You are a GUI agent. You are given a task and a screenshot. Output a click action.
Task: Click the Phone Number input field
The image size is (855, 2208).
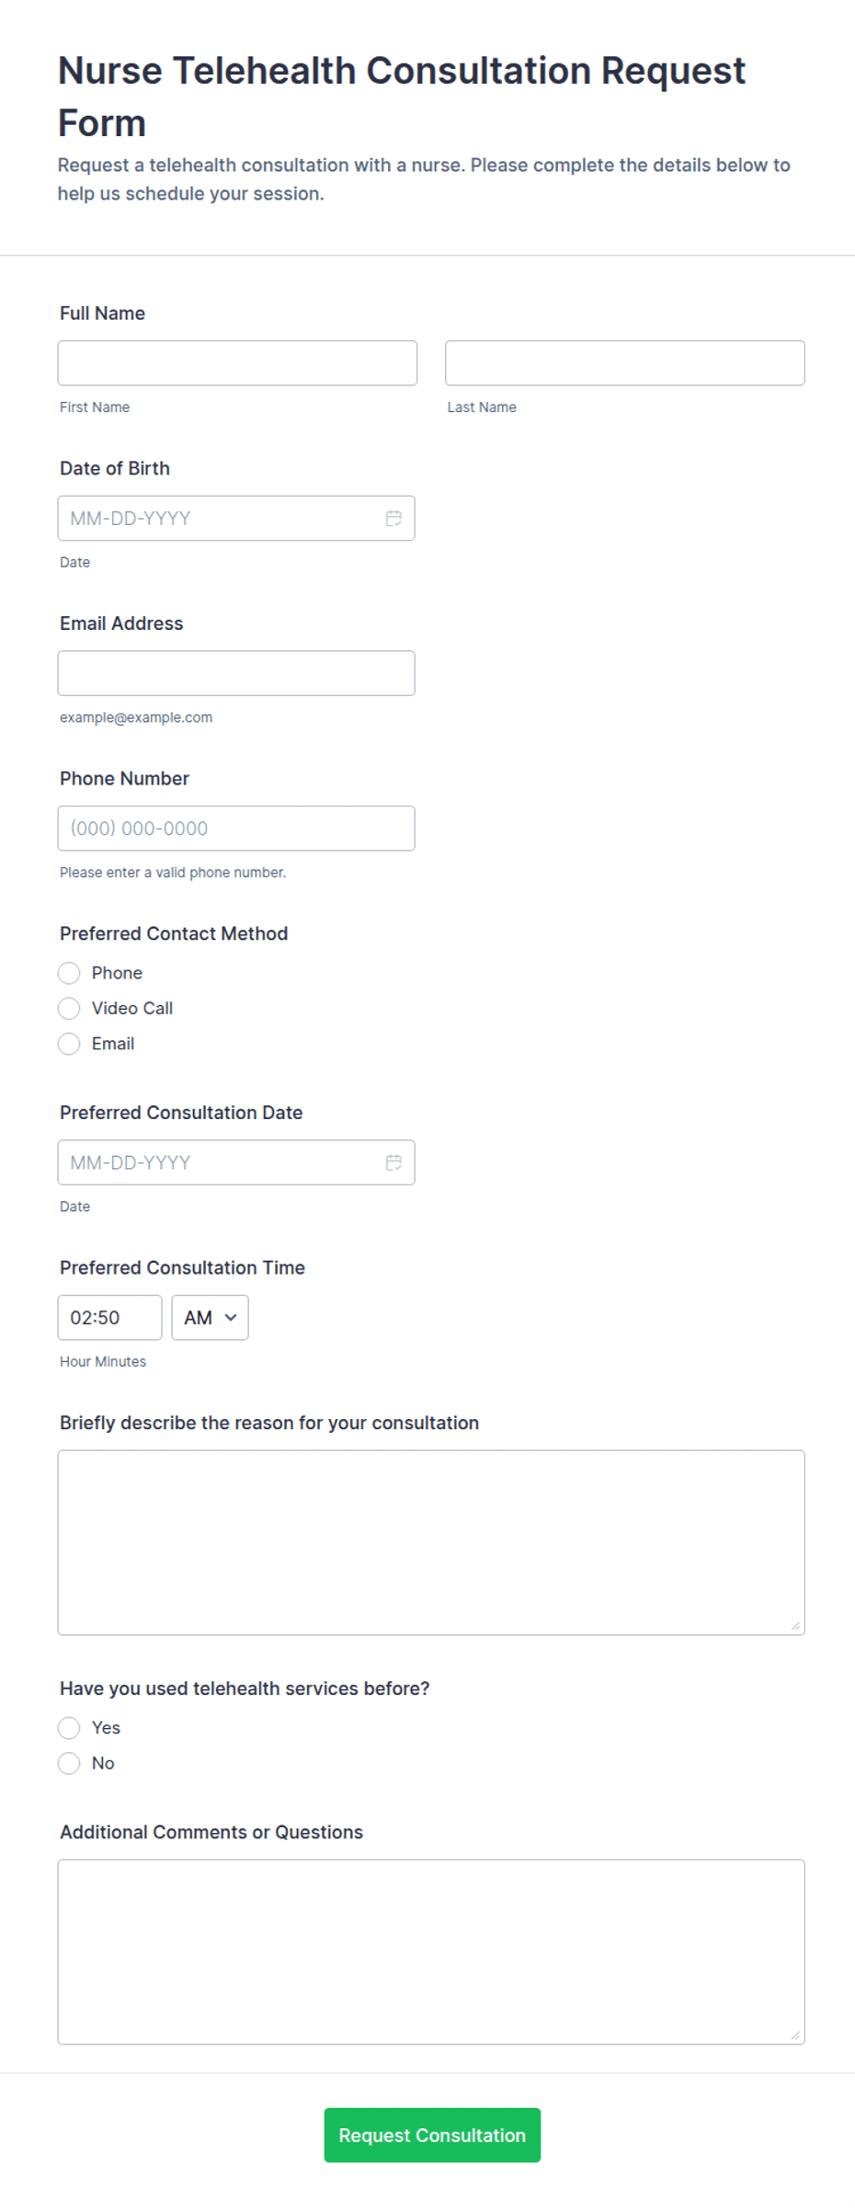[x=236, y=829]
